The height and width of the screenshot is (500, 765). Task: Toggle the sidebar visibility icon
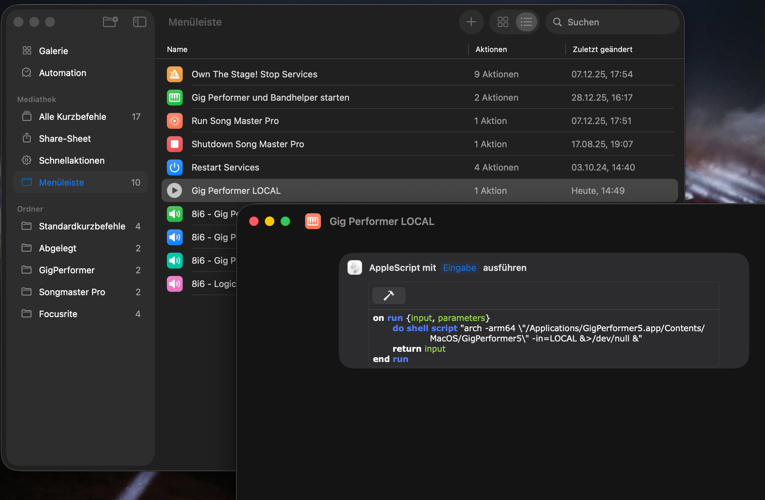(139, 22)
